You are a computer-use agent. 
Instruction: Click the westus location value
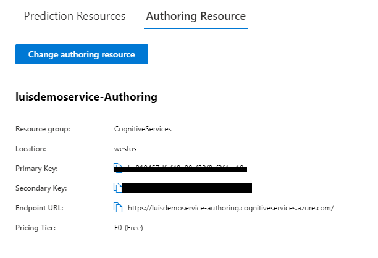125,149
